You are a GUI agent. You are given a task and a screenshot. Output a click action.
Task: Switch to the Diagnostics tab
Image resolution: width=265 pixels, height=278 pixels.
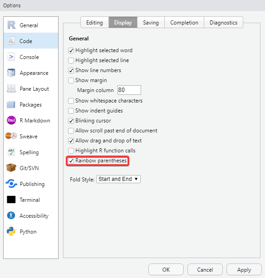pos(223,22)
